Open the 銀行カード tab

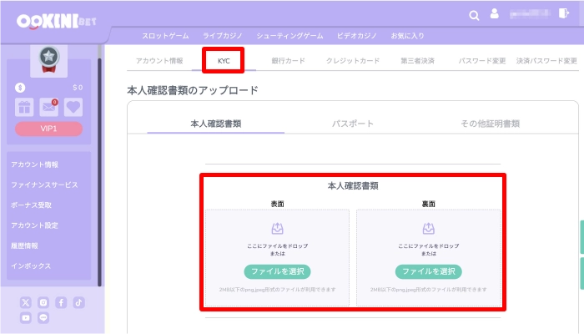[x=288, y=61]
